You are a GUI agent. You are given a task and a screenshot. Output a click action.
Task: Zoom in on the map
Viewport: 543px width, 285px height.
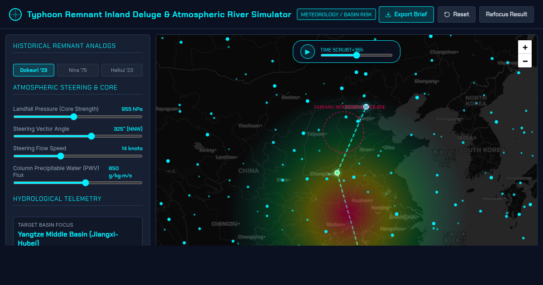point(525,47)
